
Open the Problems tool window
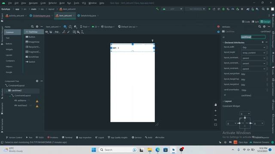tap(53, 137)
